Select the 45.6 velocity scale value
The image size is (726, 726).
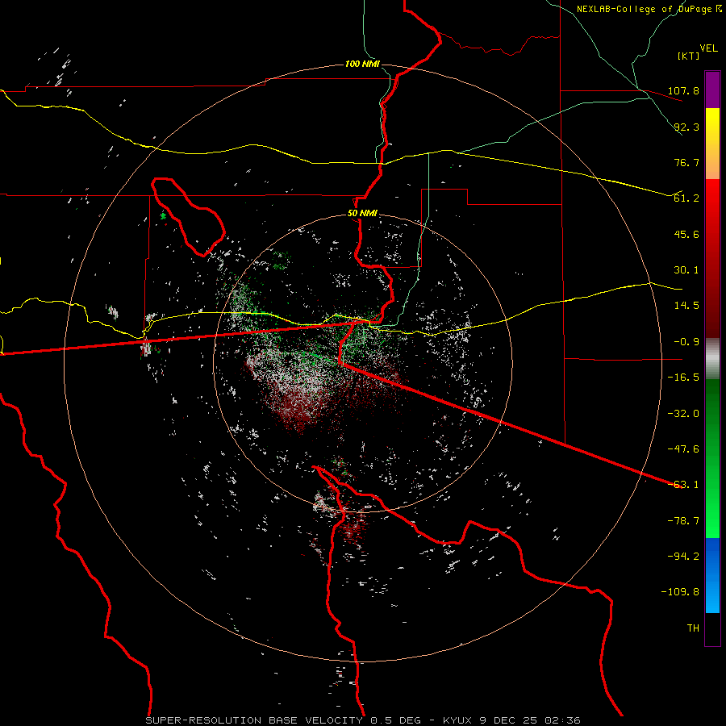pos(686,234)
